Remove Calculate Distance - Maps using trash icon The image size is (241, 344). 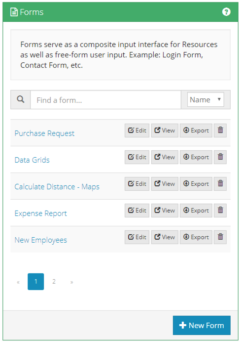tap(220, 184)
